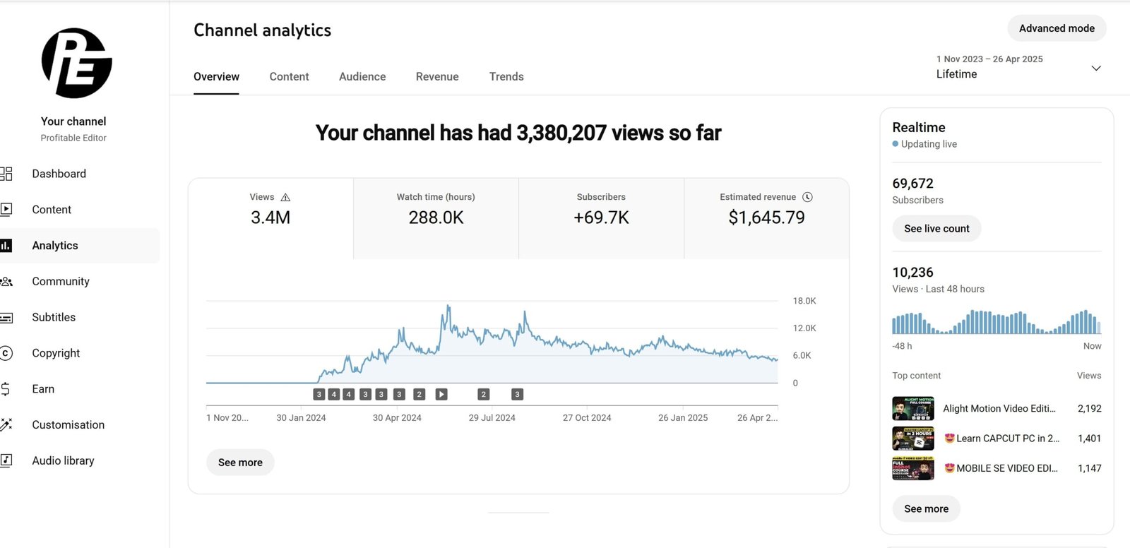
Task: Select the Views 3.4M metric card
Action: pyautogui.click(x=270, y=218)
